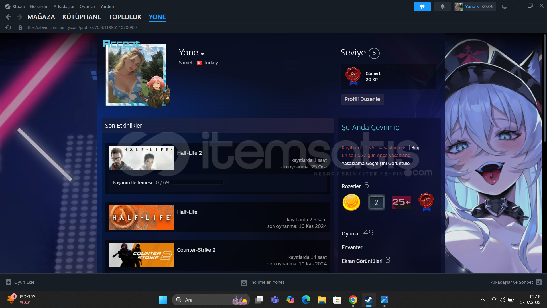Open the notifications bell
Screen dimensions: 547x308
[442, 7]
